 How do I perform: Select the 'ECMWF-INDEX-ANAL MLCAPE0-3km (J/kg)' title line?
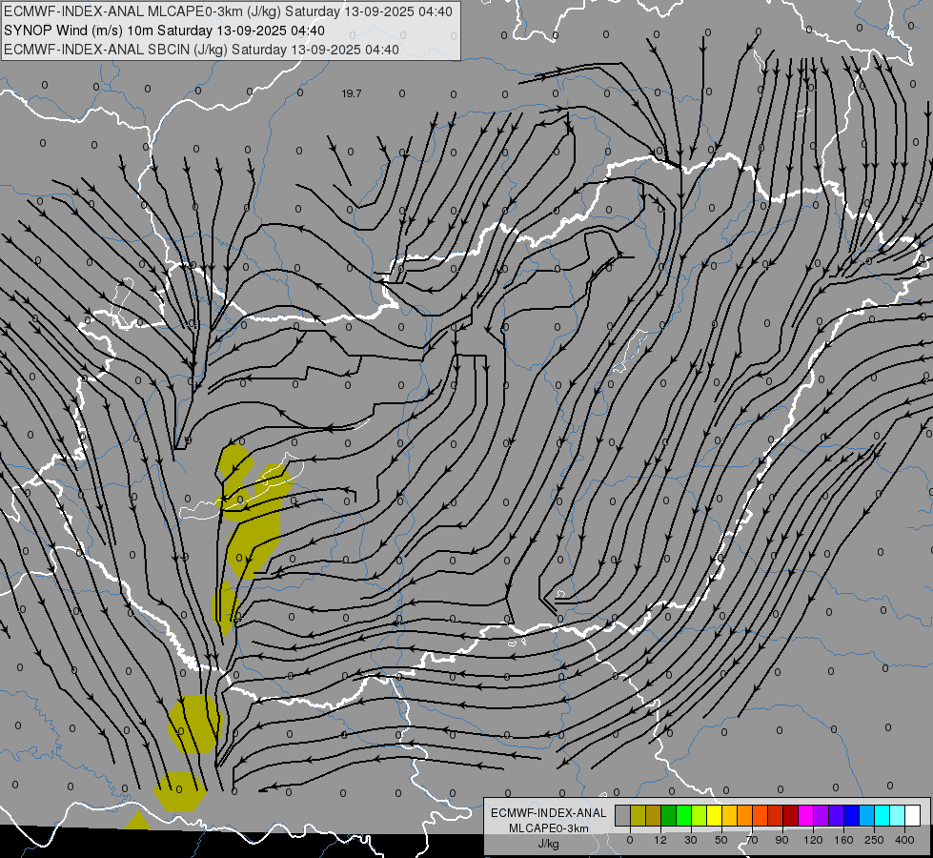[228, 11]
